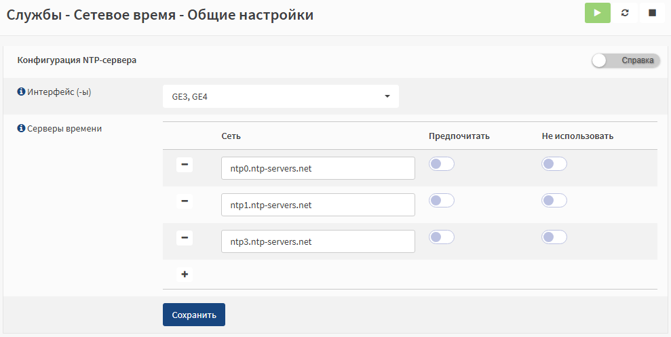The width and height of the screenshot is (671, 337).
Task: Enable Не использовать for ntp0.ntp-servers.net
Action: click(554, 164)
